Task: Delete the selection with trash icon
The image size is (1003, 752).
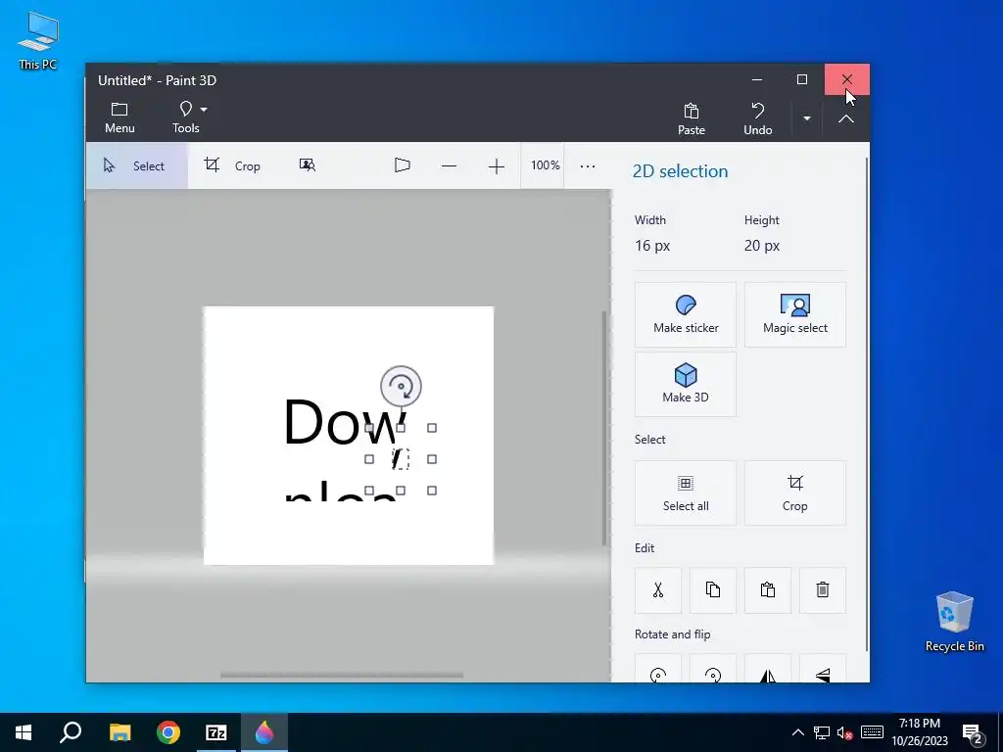Action: [x=823, y=590]
